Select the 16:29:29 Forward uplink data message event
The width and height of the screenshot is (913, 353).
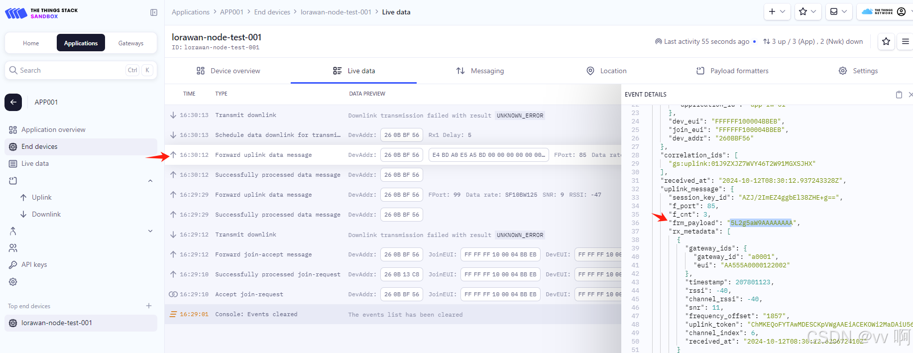tap(393, 195)
